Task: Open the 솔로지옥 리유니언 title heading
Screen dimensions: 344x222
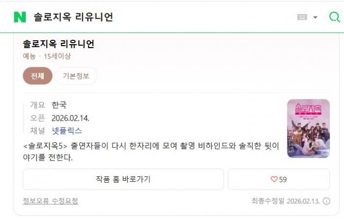Action: point(58,44)
